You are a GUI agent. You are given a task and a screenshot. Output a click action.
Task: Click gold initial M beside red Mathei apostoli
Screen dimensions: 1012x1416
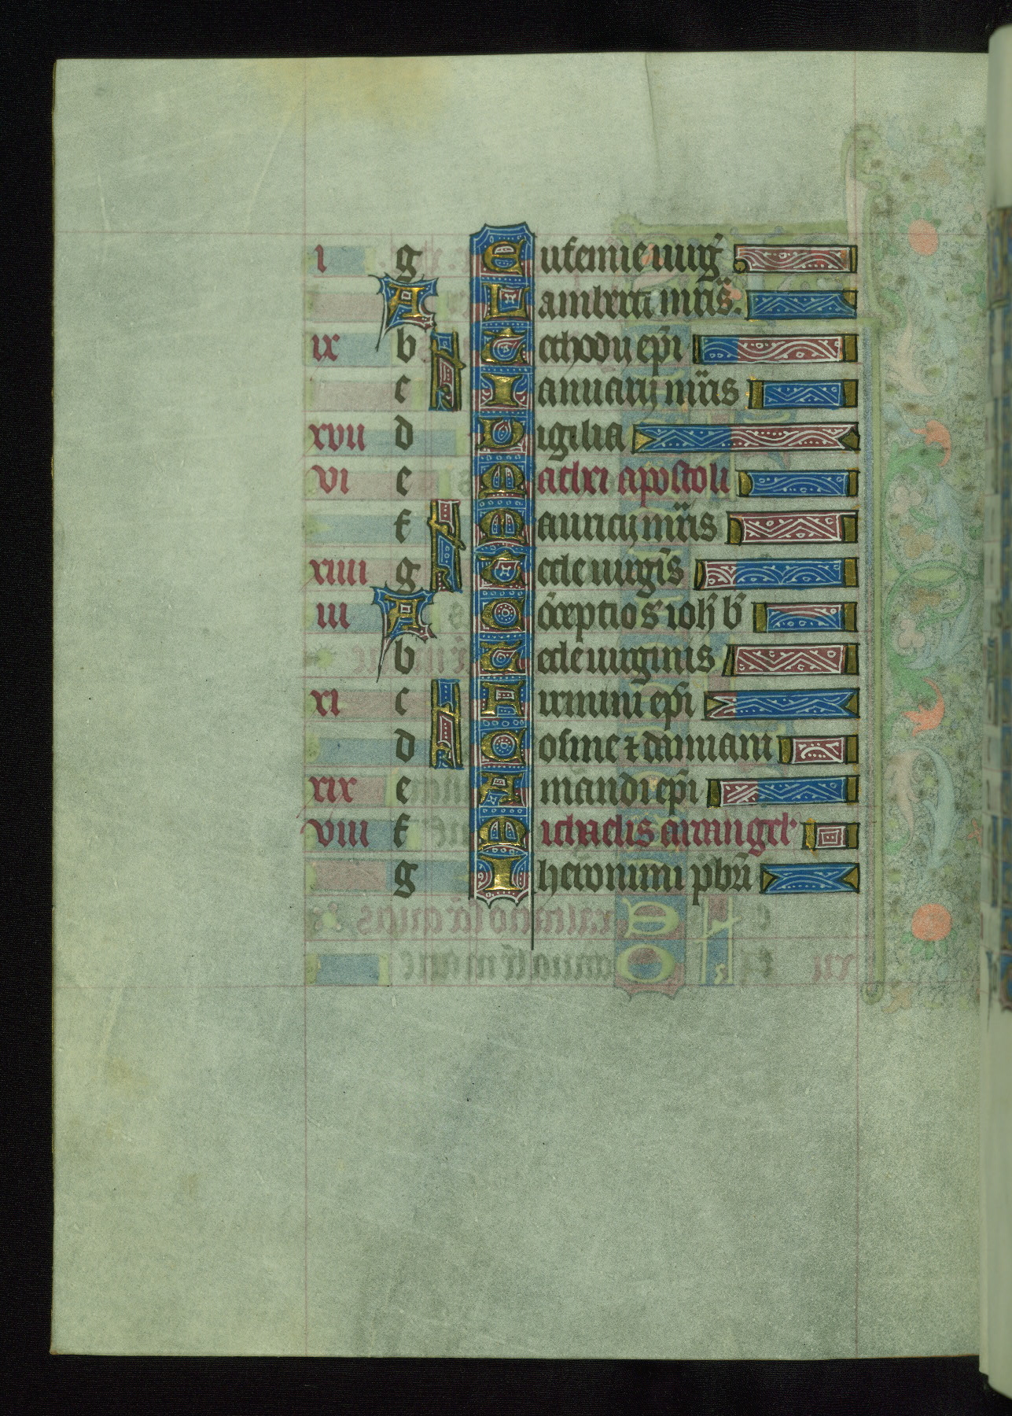(x=501, y=479)
